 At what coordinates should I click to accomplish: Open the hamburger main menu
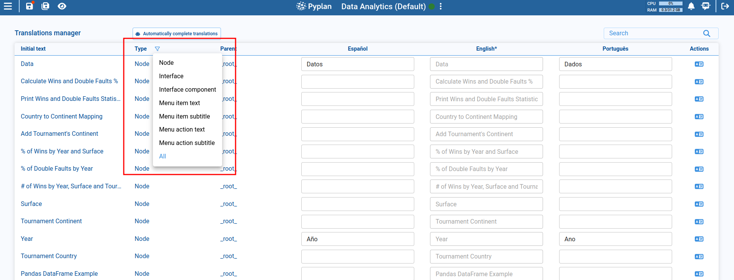point(8,6)
